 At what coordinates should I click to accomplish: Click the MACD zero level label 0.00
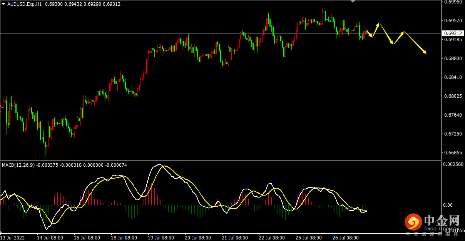(448, 205)
